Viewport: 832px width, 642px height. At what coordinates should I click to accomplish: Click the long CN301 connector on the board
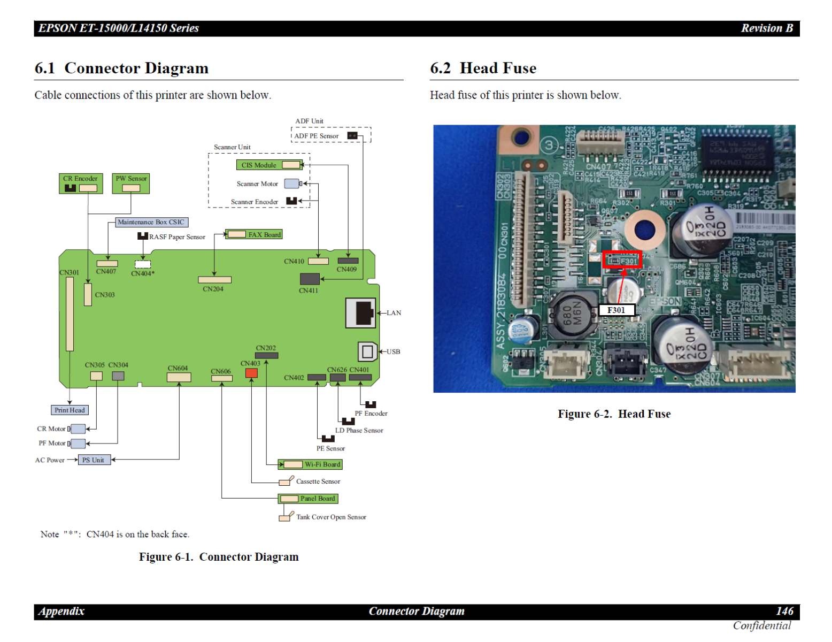[70, 314]
